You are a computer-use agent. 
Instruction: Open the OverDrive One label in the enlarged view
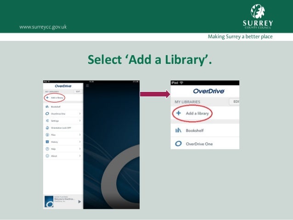coord(199,144)
